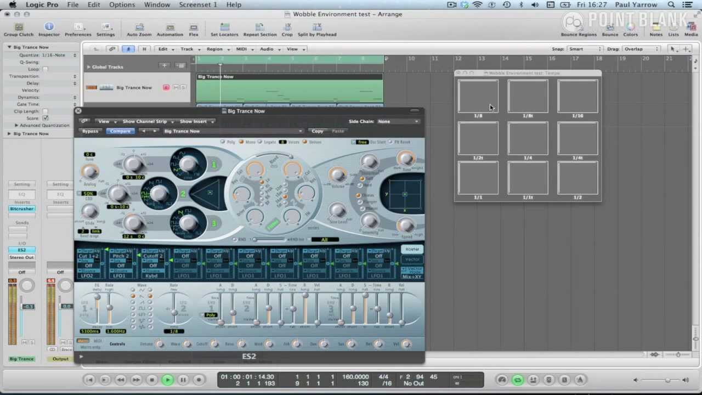Viewport: 702px width, 395px height.
Task: Click the Pause transport button
Action: pyautogui.click(x=183, y=380)
